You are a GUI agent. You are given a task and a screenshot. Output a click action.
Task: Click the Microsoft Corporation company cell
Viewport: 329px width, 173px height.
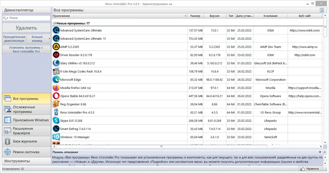click(x=271, y=80)
